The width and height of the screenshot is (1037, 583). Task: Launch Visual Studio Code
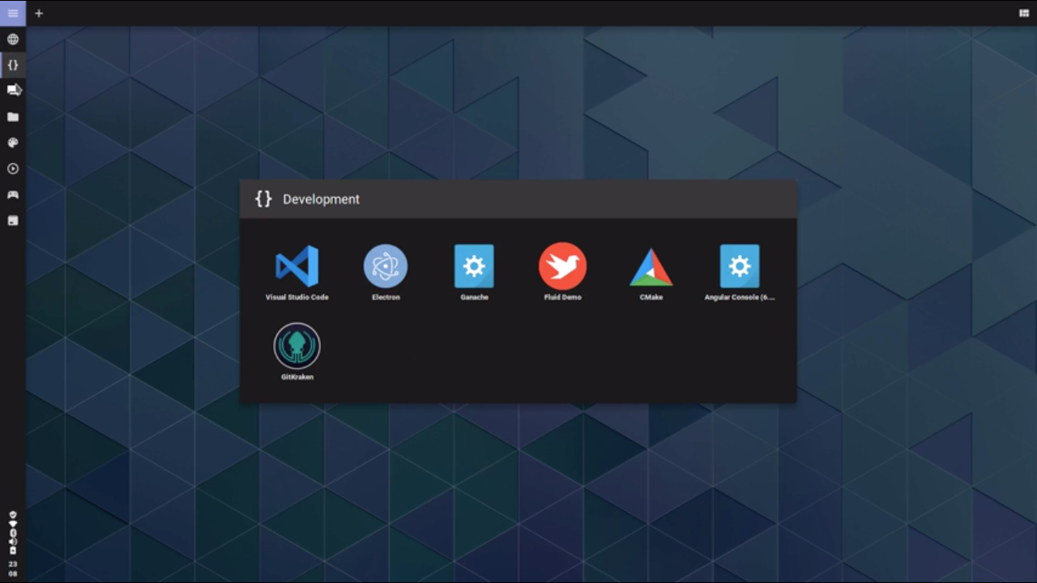pyautogui.click(x=297, y=267)
